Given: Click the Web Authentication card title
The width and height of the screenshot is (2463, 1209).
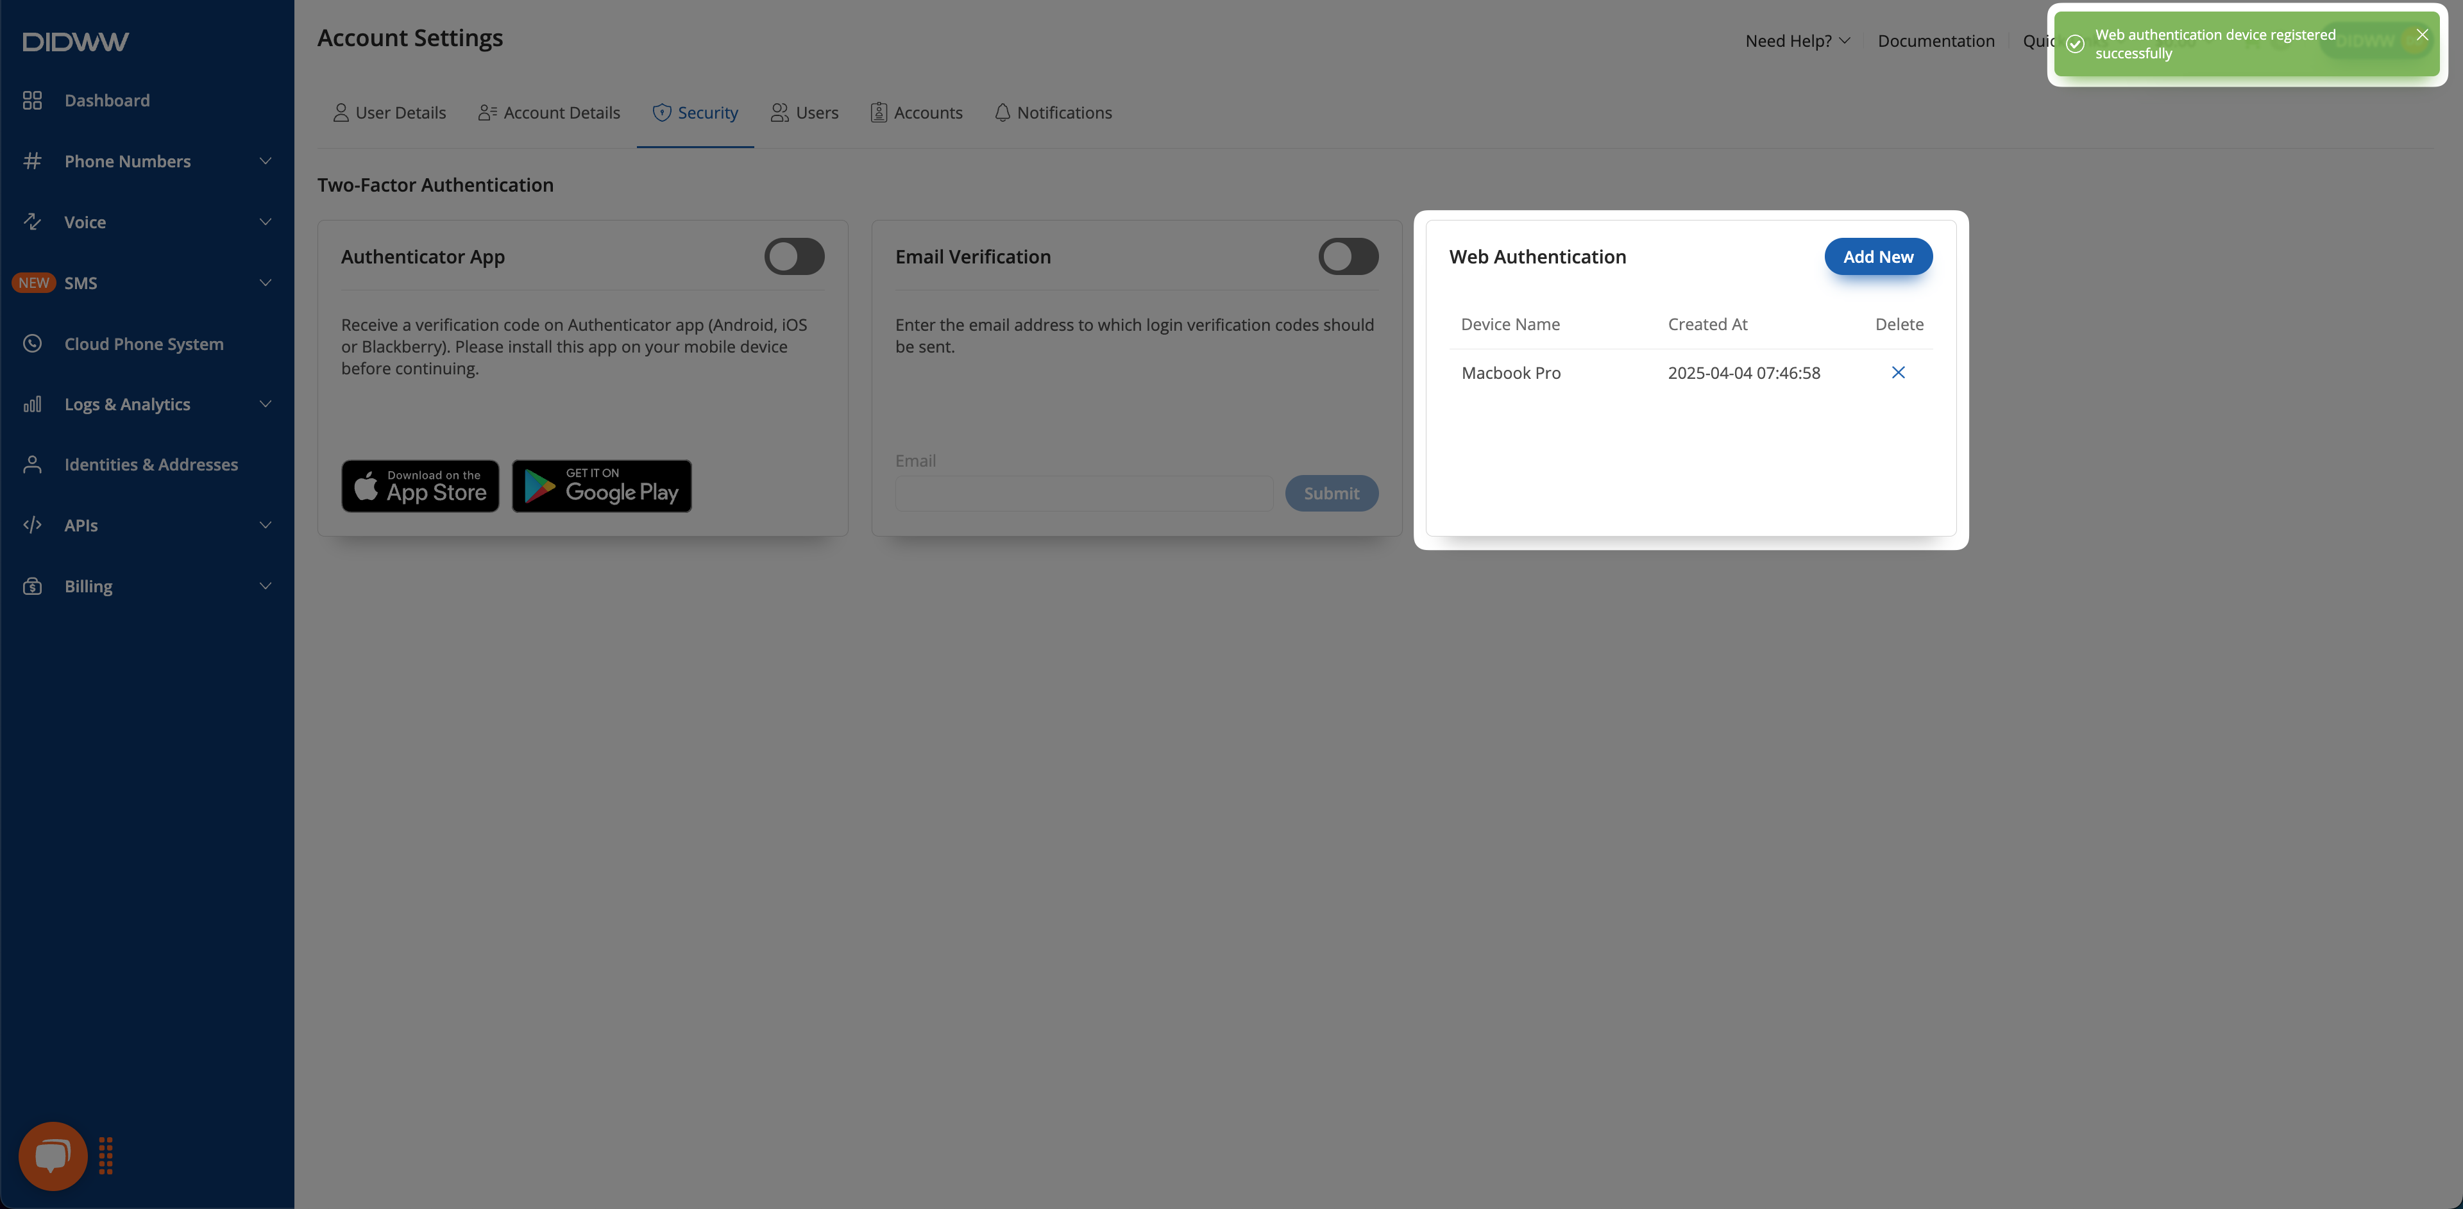Looking at the screenshot, I should [x=1537, y=256].
